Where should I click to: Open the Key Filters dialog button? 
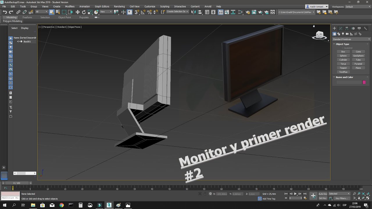(341, 198)
